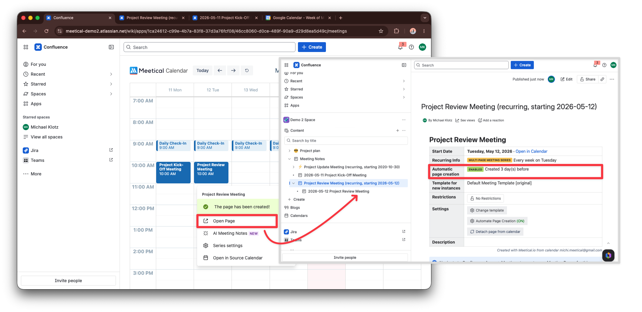The image size is (642, 312).
Task: Click the browser address bar URL
Action: coord(206,31)
